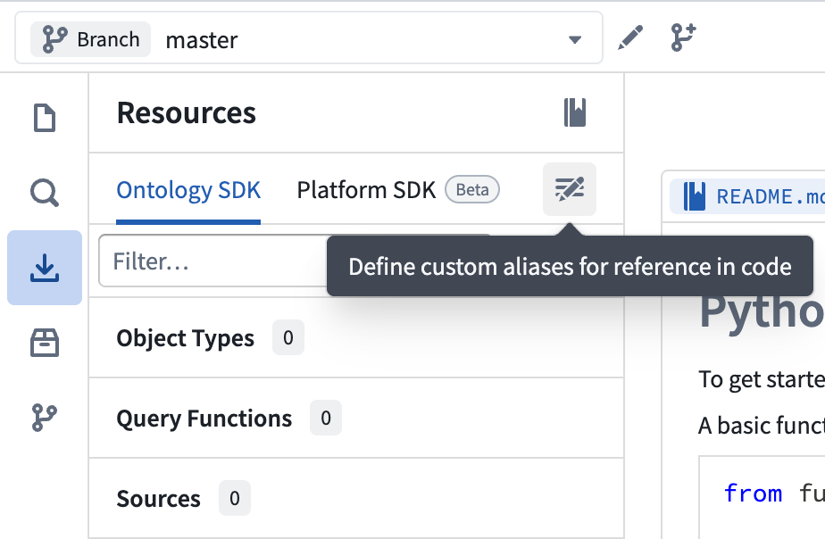This screenshot has height=539, width=825.
Task: Open the documentation book icon in Resources header
Action: pos(577,112)
